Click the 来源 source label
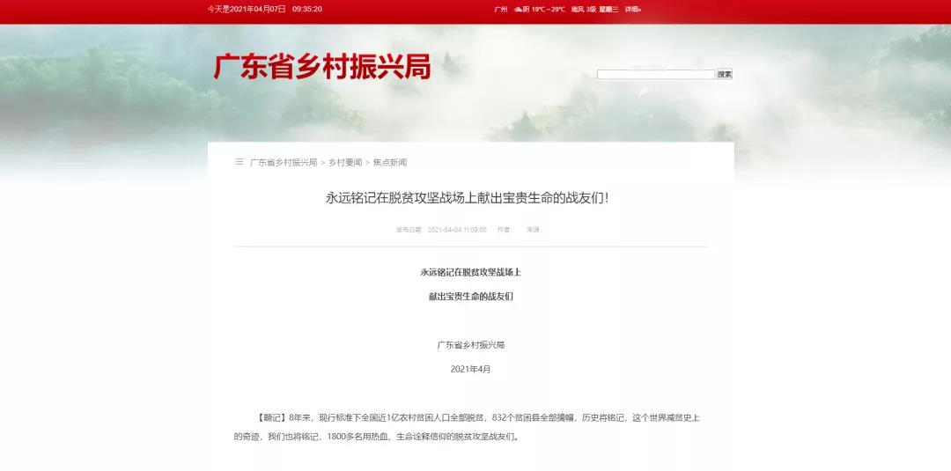 [x=533, y=230]
